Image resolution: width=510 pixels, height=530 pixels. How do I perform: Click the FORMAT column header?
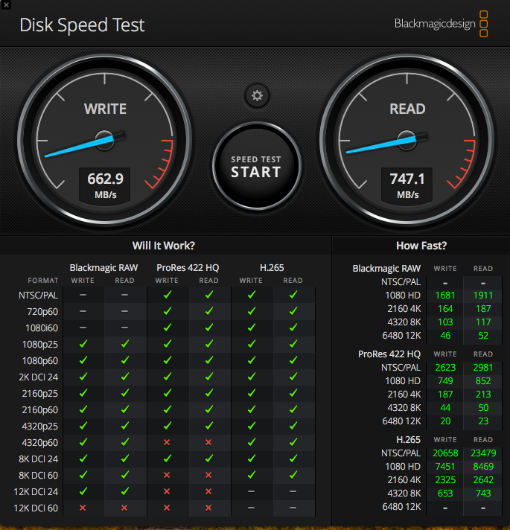43,281
